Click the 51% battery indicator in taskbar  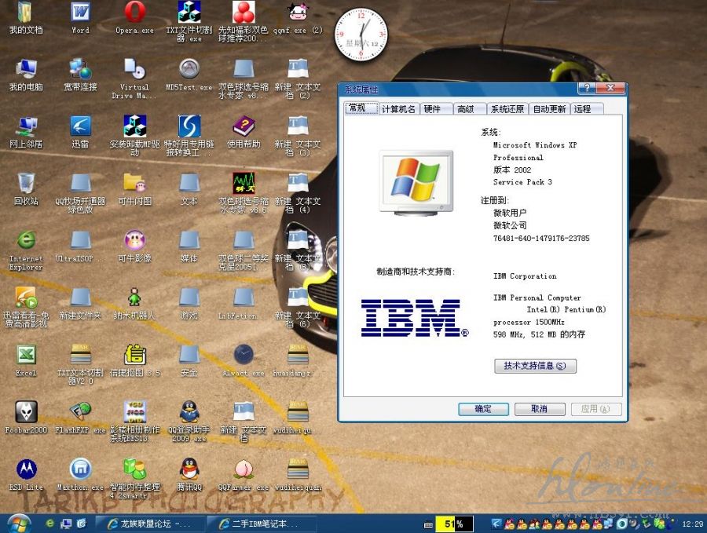(x=454, y=524)
